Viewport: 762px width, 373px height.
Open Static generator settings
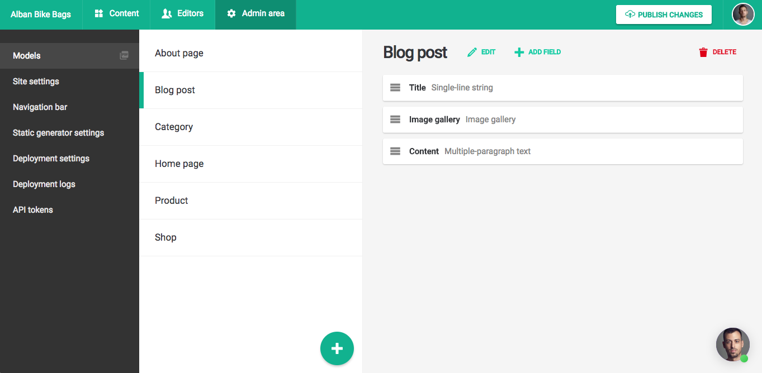coord(69,133)
